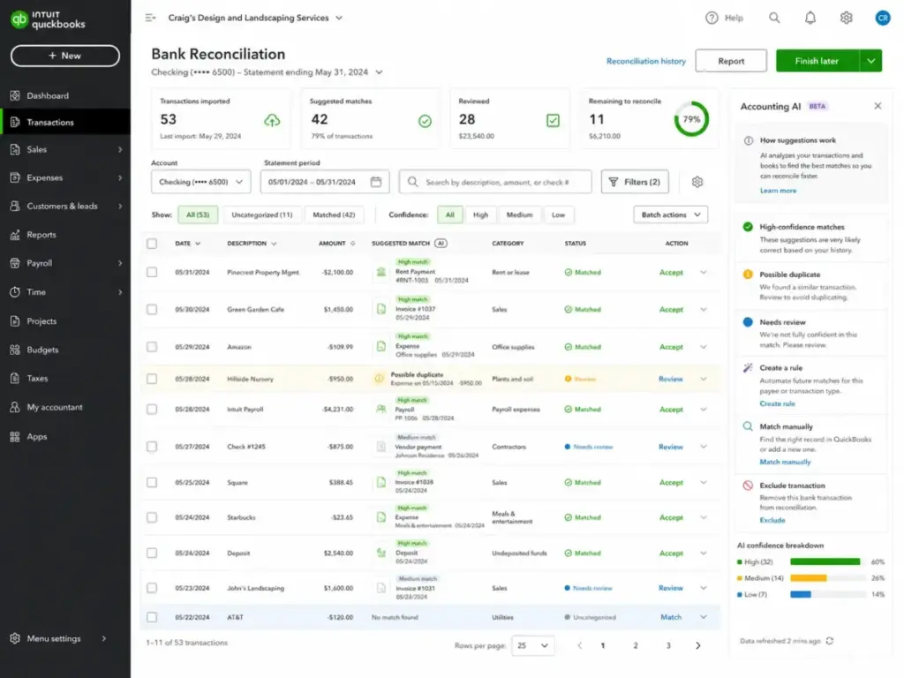The width and height of the screenshot is (904, 678).
Task: Open search magnifier in top bar
Action: tap(774, 18)
